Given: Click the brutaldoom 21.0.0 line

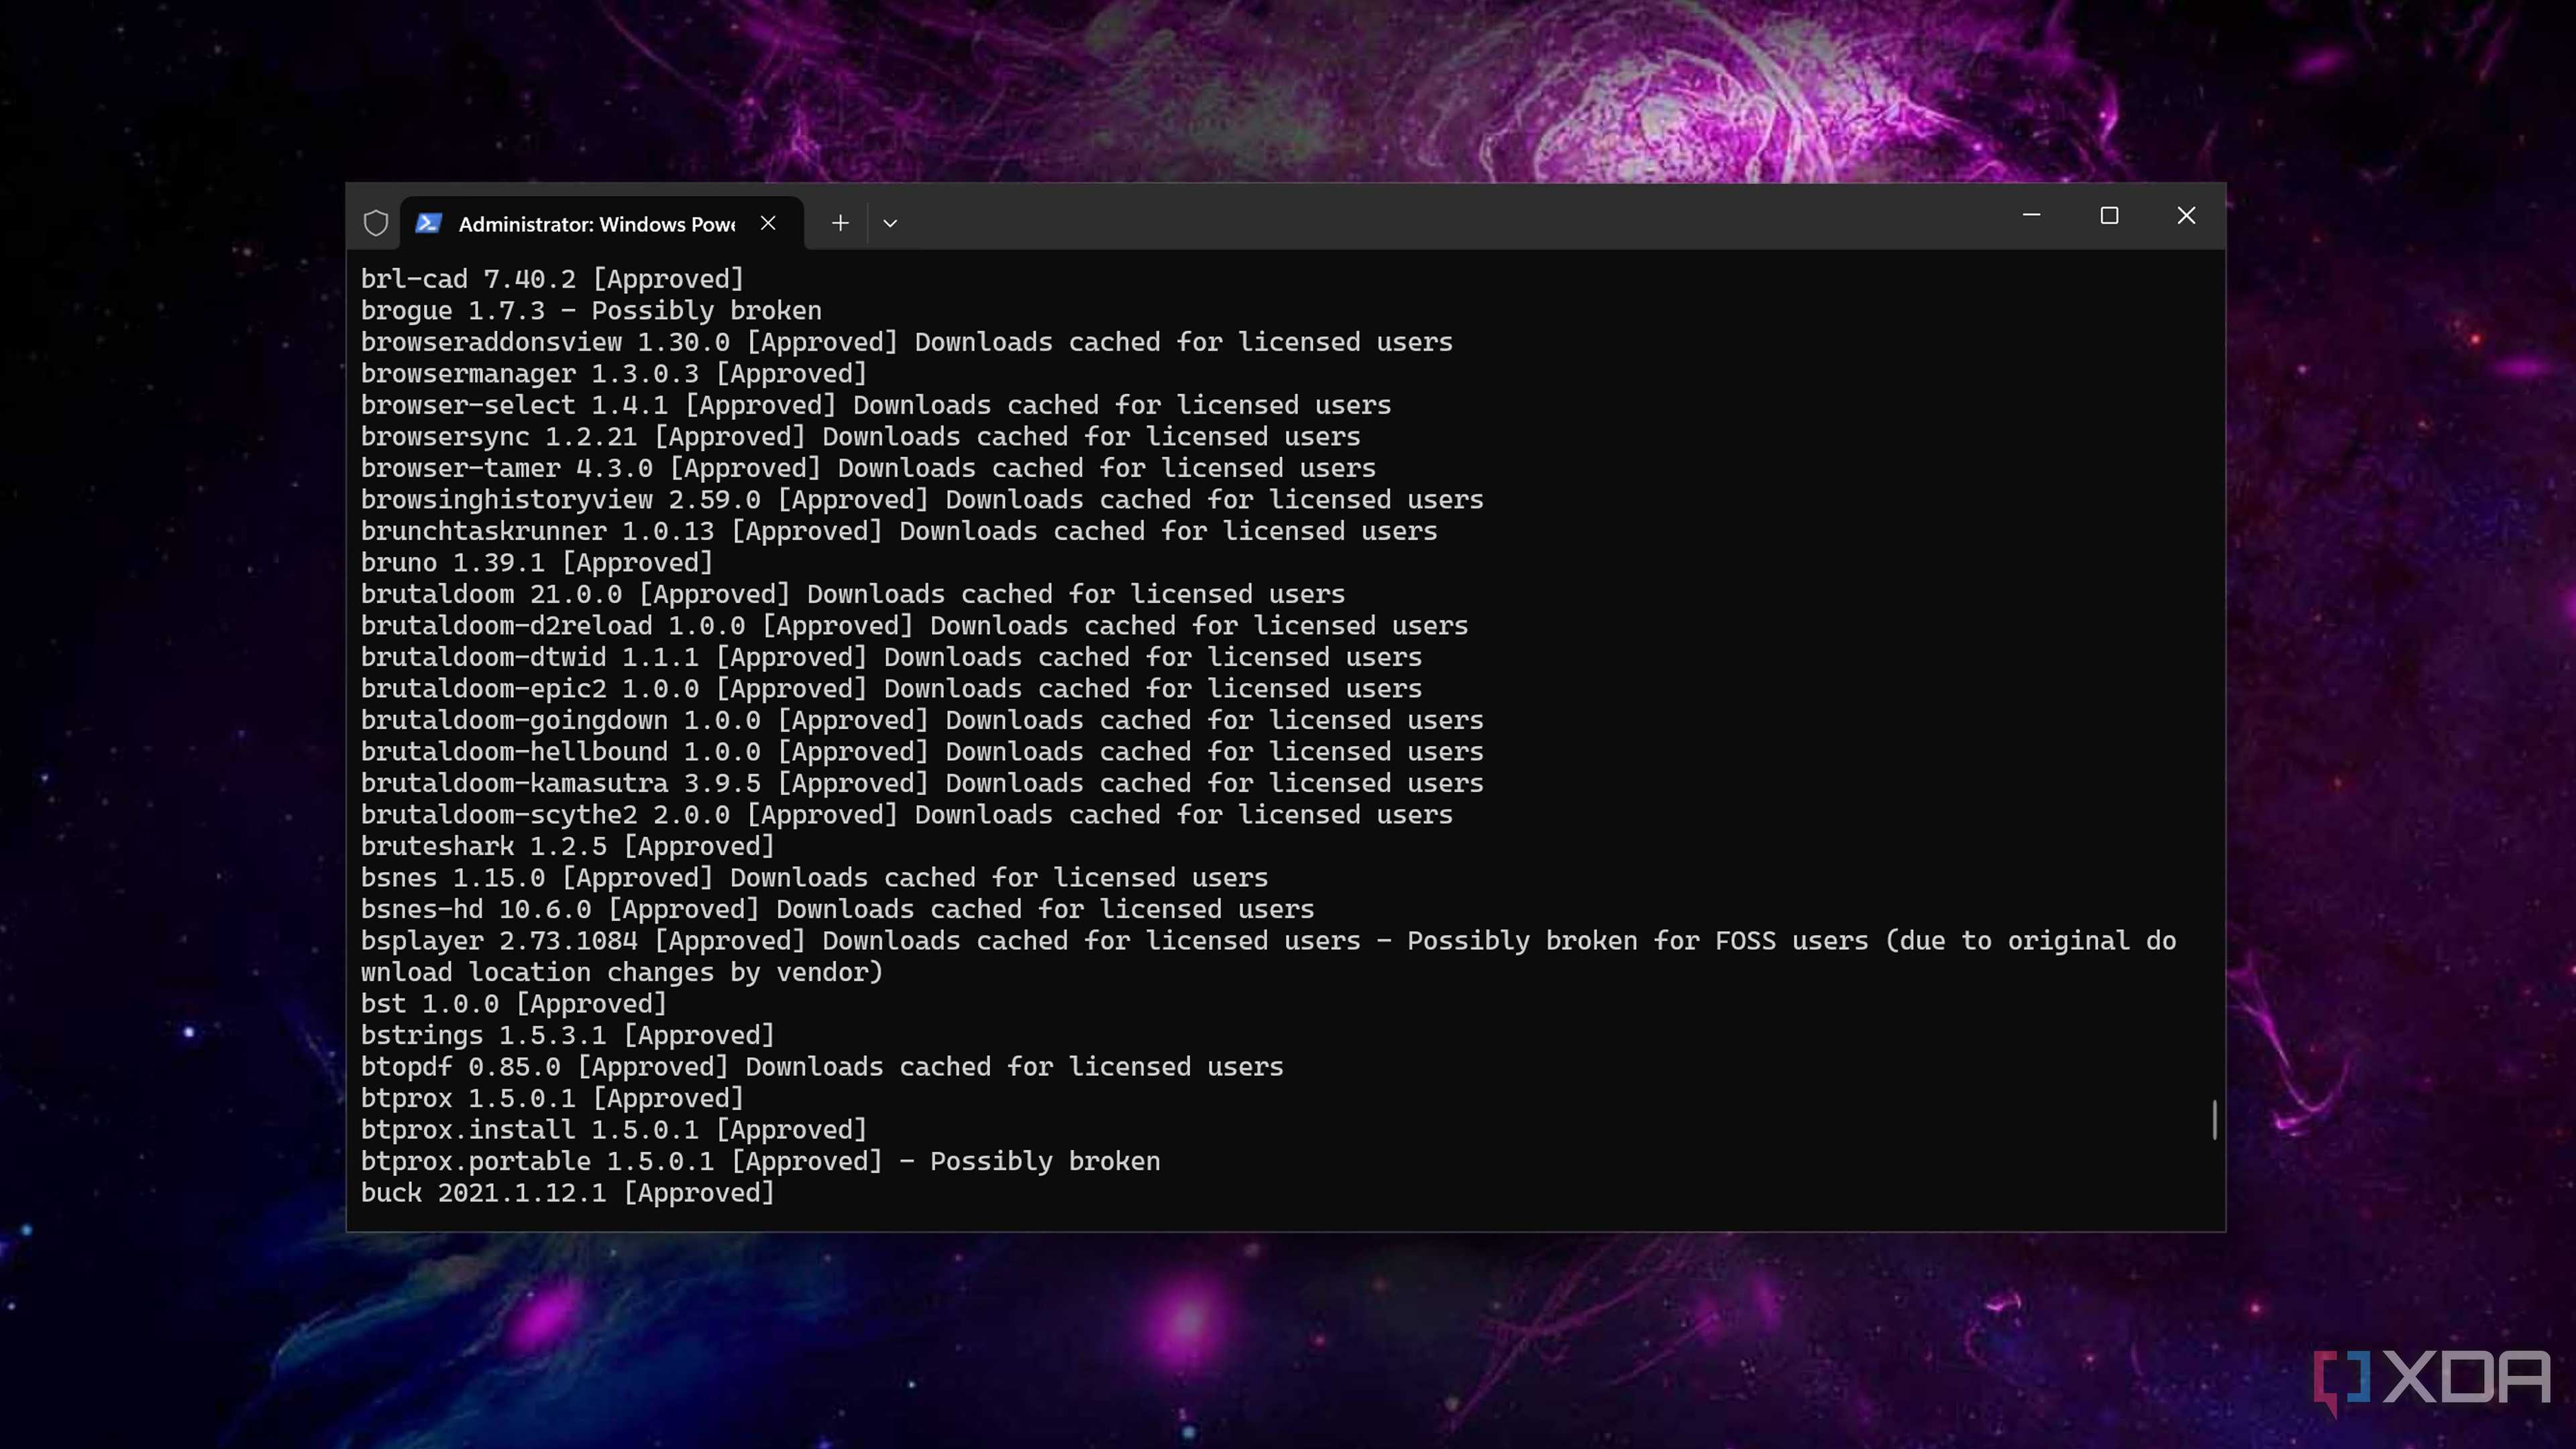Looking at the screenshot, I should click(852, 594).
